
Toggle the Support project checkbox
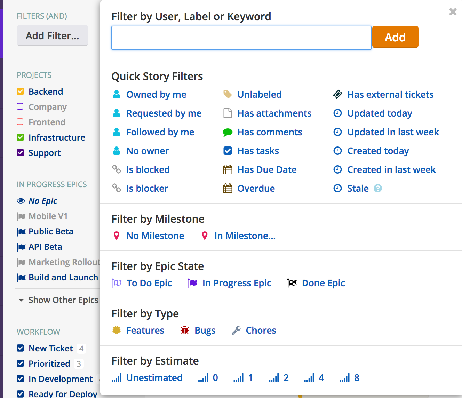point(20,153)
